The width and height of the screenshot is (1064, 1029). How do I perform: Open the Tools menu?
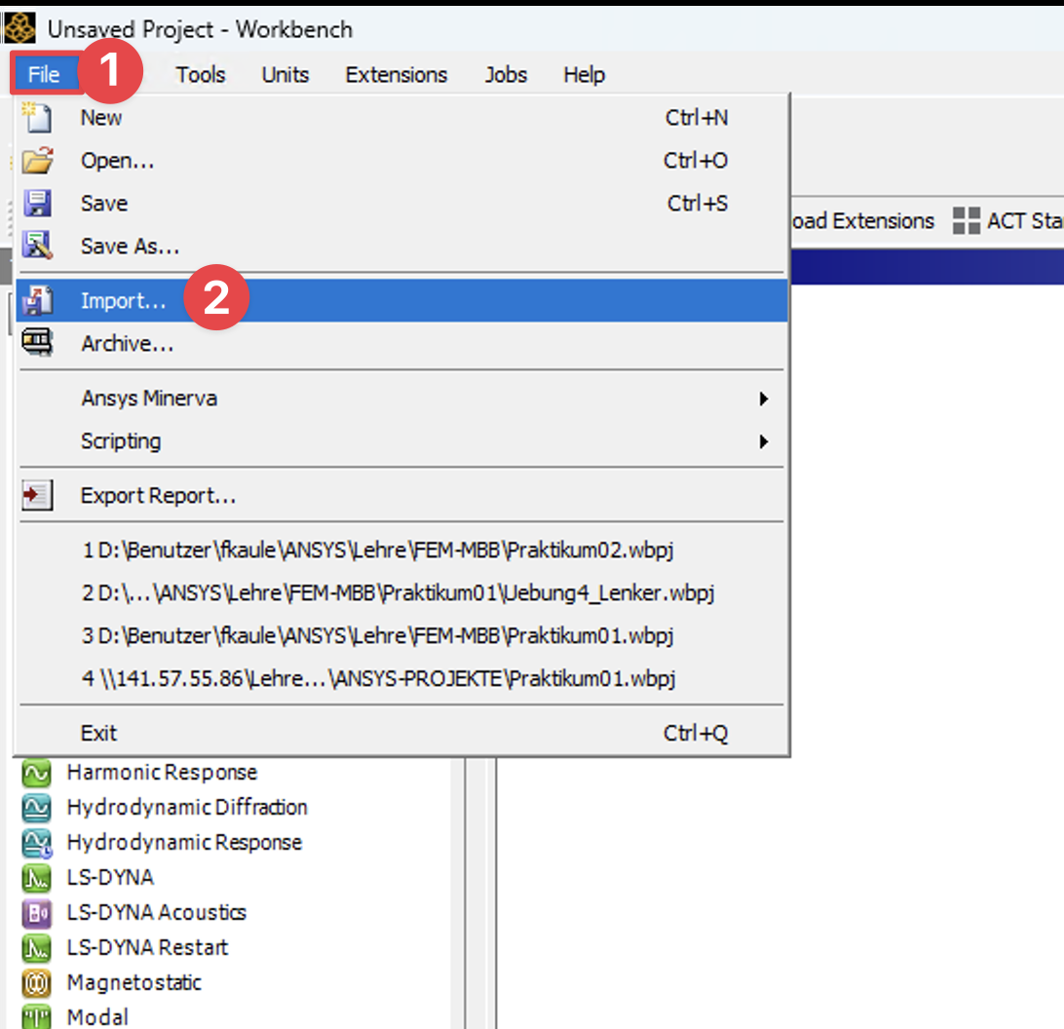(200, 75)
